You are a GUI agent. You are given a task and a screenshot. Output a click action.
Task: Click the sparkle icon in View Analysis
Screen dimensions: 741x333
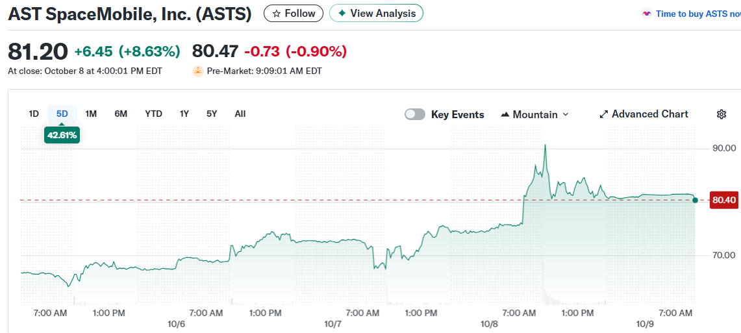coord(342,14)
